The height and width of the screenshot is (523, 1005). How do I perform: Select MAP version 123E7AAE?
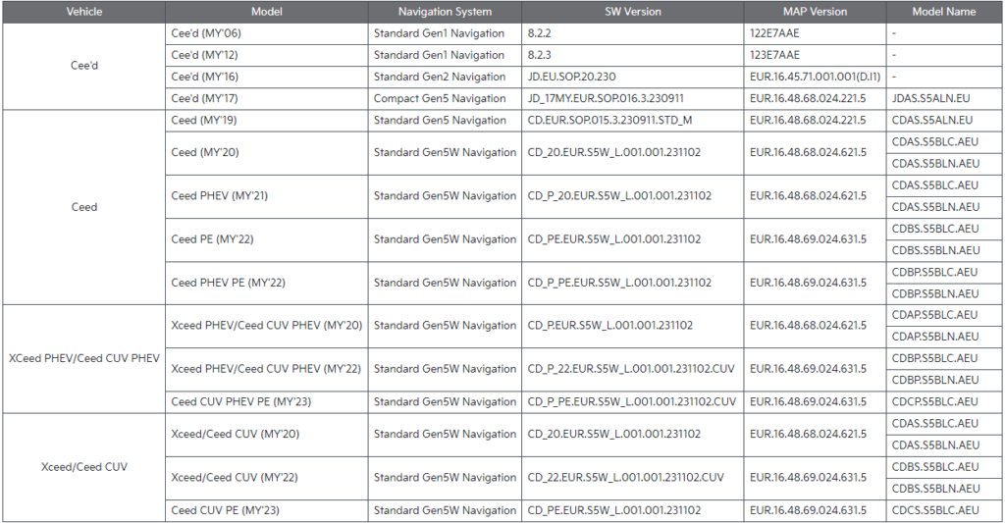pos(815,55)
